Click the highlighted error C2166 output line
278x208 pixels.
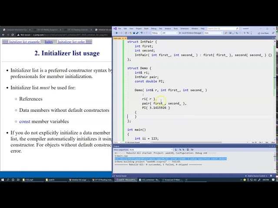[171, 159]
